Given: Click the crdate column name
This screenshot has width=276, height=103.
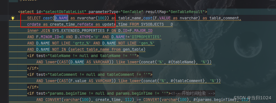Looking at the screenshot, I should pyautogui.click(x=34, y=24).
